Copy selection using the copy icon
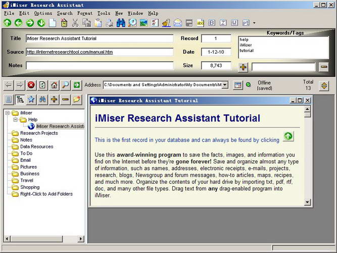Image resolution: width=337 pixels, height=253 pixels. (x=86, y=23)
